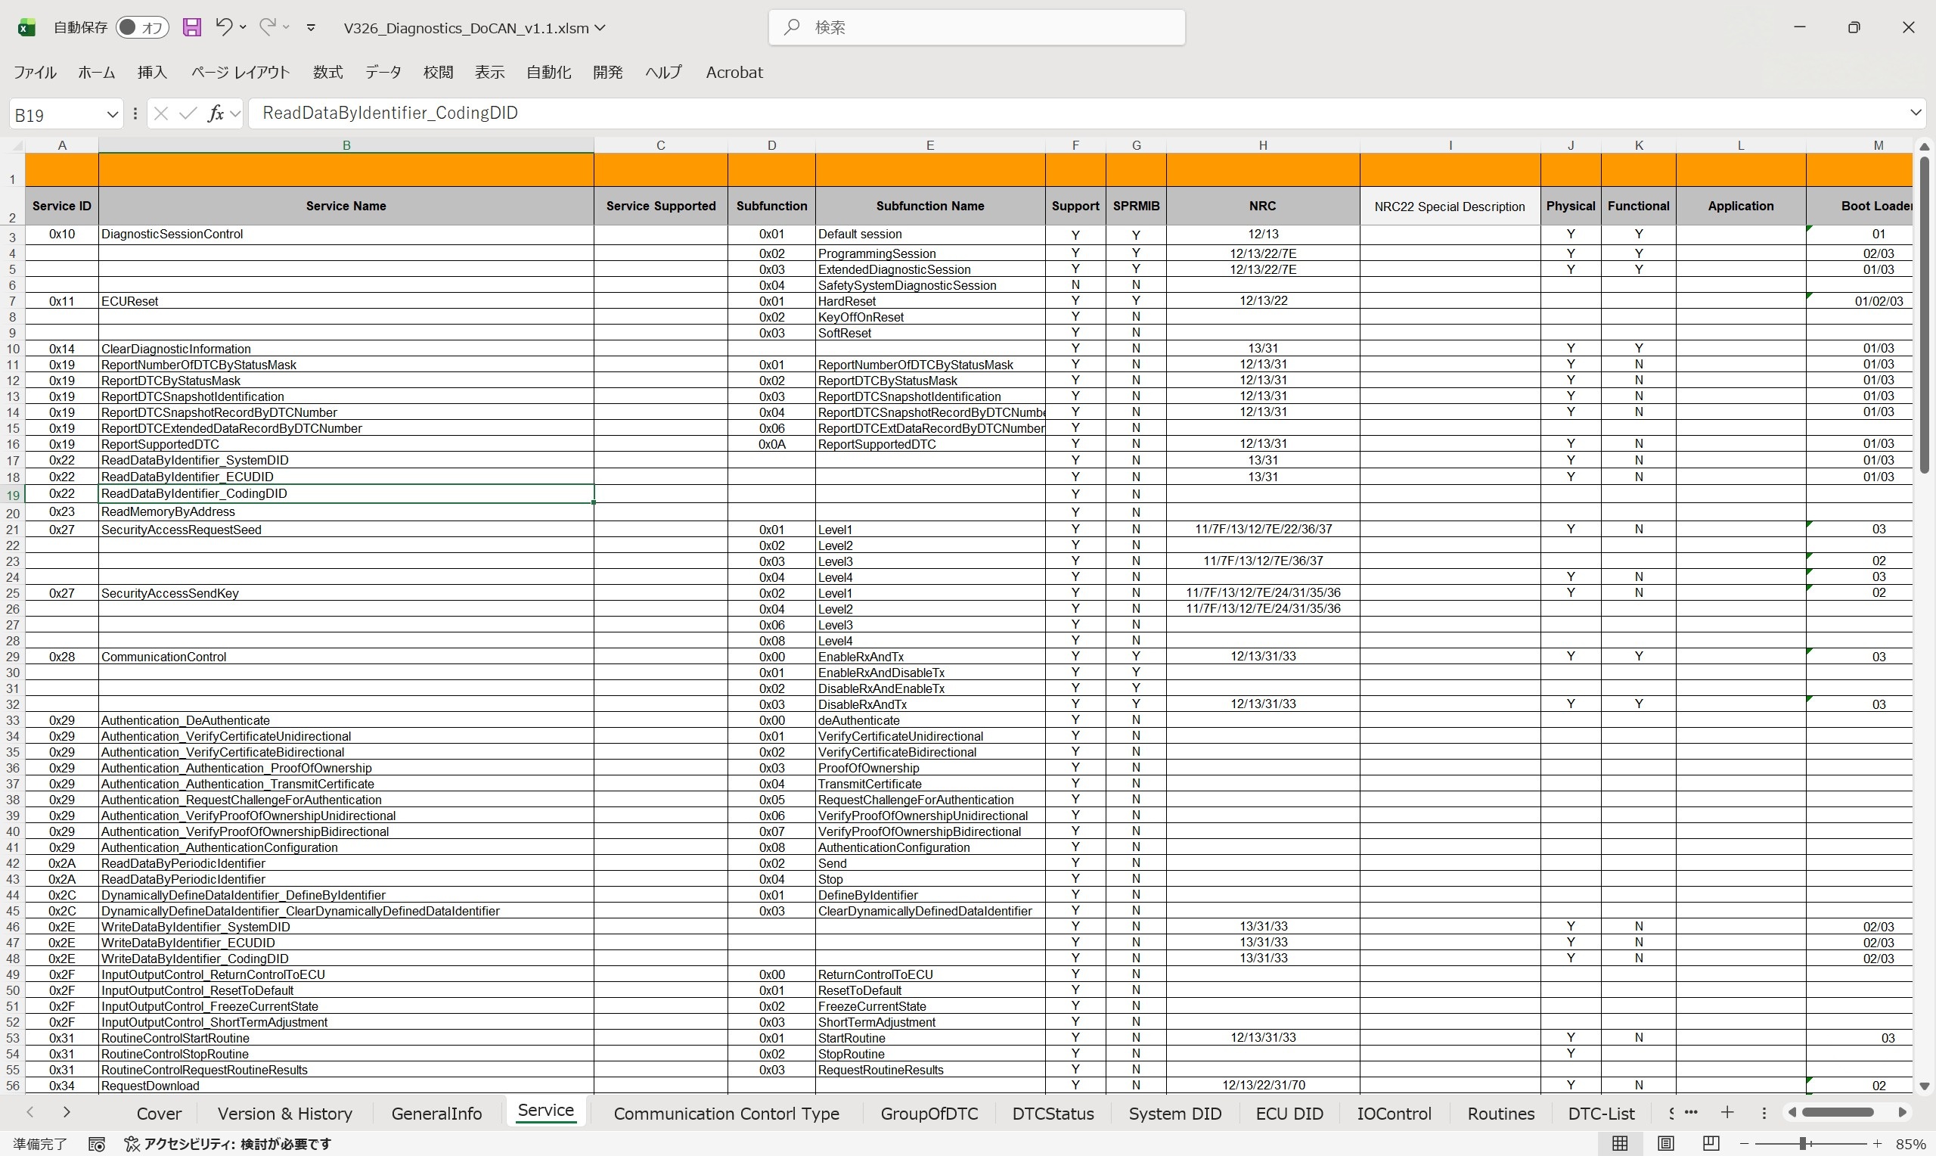Switch to Communication Contorl Type sheet tab
This screenshot has width=1936, height=1156.
click(726, 1114)
